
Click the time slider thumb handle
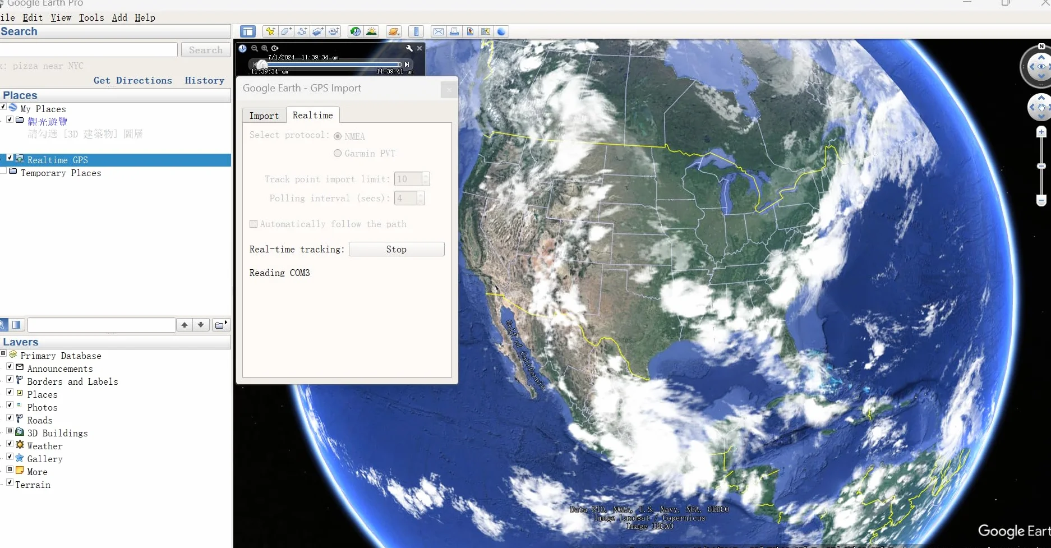262,65
